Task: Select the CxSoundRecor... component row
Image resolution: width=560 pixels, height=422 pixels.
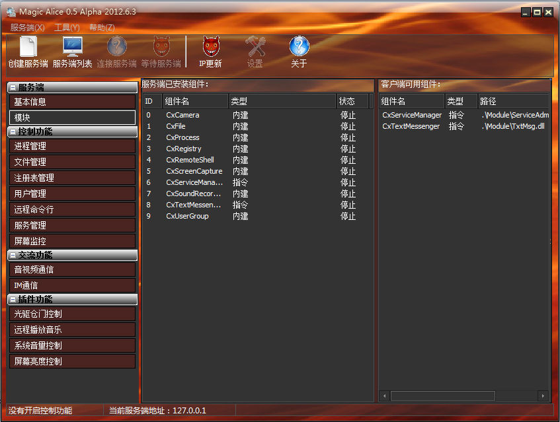Action: (257, 193)
